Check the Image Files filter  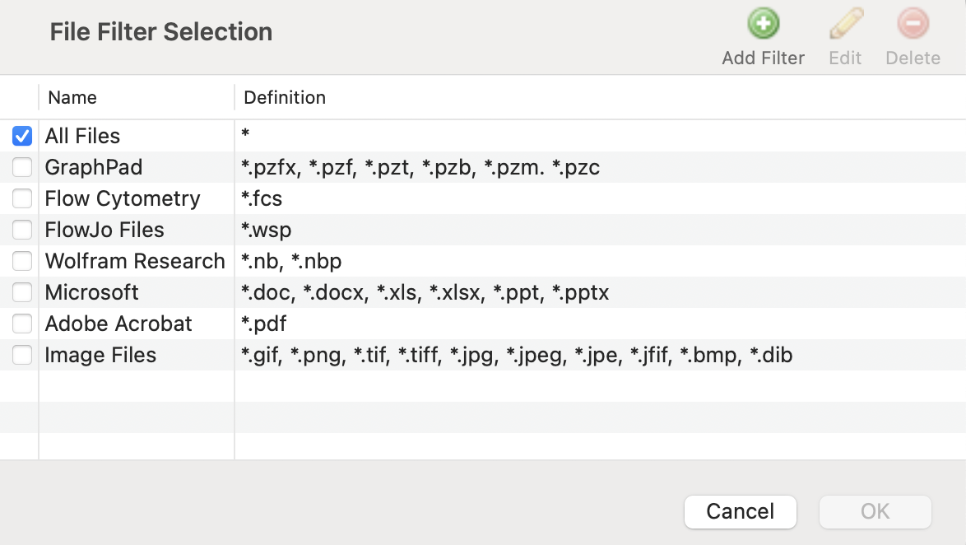click(x=21, y=355)
